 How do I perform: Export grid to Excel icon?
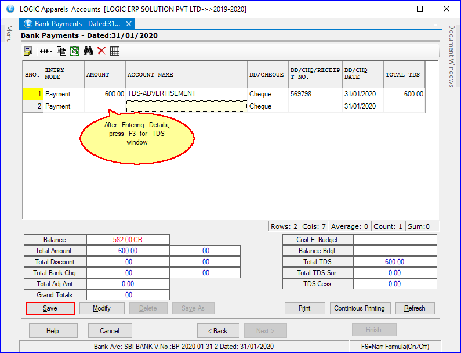[x=75, y=51]
